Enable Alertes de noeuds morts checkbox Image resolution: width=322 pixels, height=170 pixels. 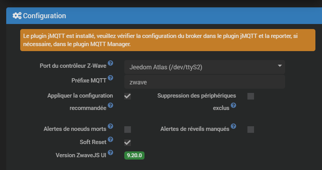click(127, 129)
